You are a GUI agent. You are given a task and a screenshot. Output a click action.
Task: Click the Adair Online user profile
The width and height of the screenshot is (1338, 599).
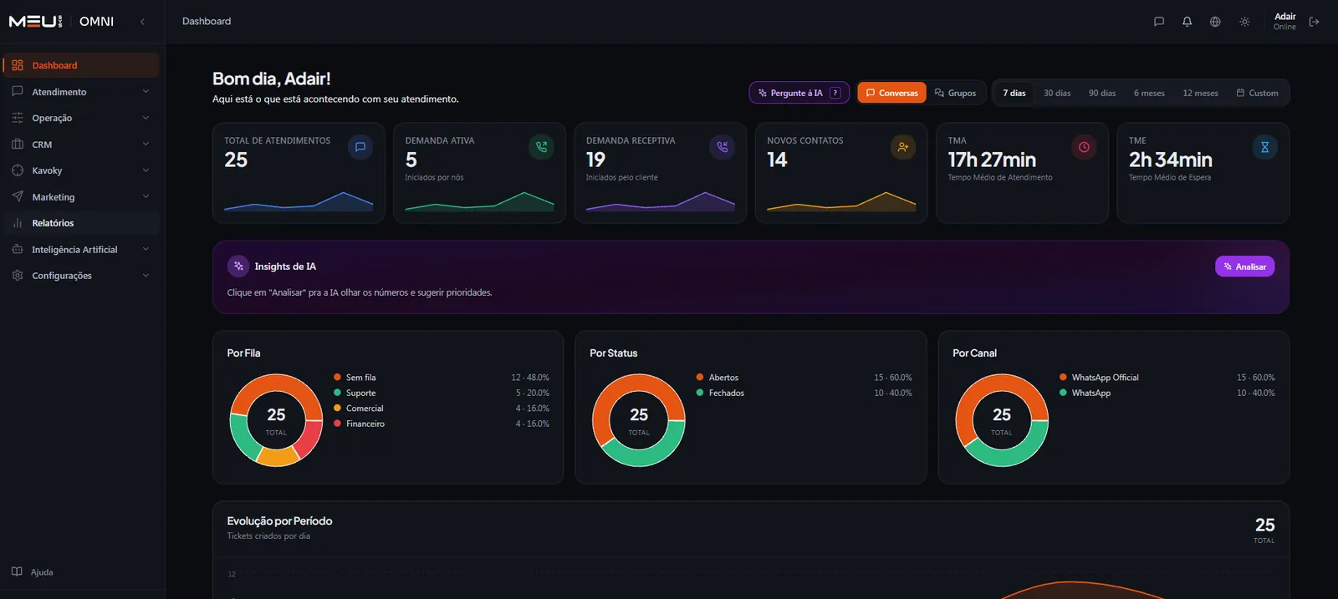click(1284, 22)
